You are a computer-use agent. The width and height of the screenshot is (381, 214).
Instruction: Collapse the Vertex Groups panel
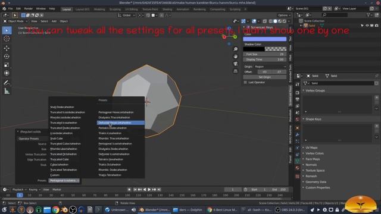[x=315, y=90]
